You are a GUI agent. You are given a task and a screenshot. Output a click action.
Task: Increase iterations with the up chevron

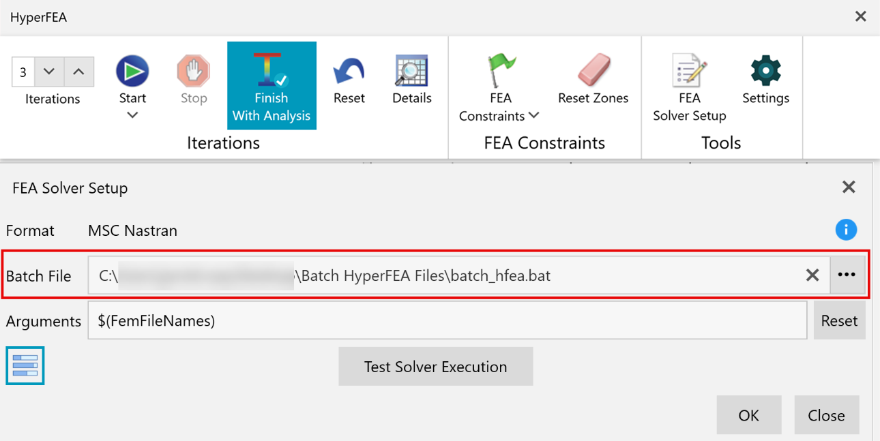pyautogui.click(x=79, y=72)
